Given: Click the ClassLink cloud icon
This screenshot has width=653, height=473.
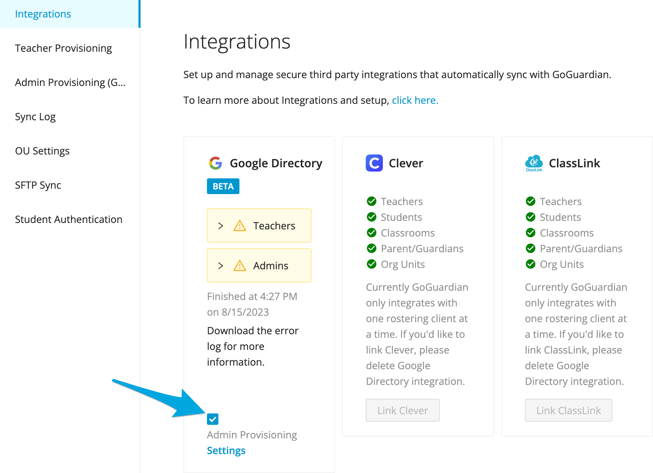Looking at the screenshot, I should (x=534, y=163).
